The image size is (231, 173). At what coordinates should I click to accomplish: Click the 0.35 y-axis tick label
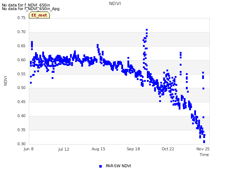tap(22, 130)
